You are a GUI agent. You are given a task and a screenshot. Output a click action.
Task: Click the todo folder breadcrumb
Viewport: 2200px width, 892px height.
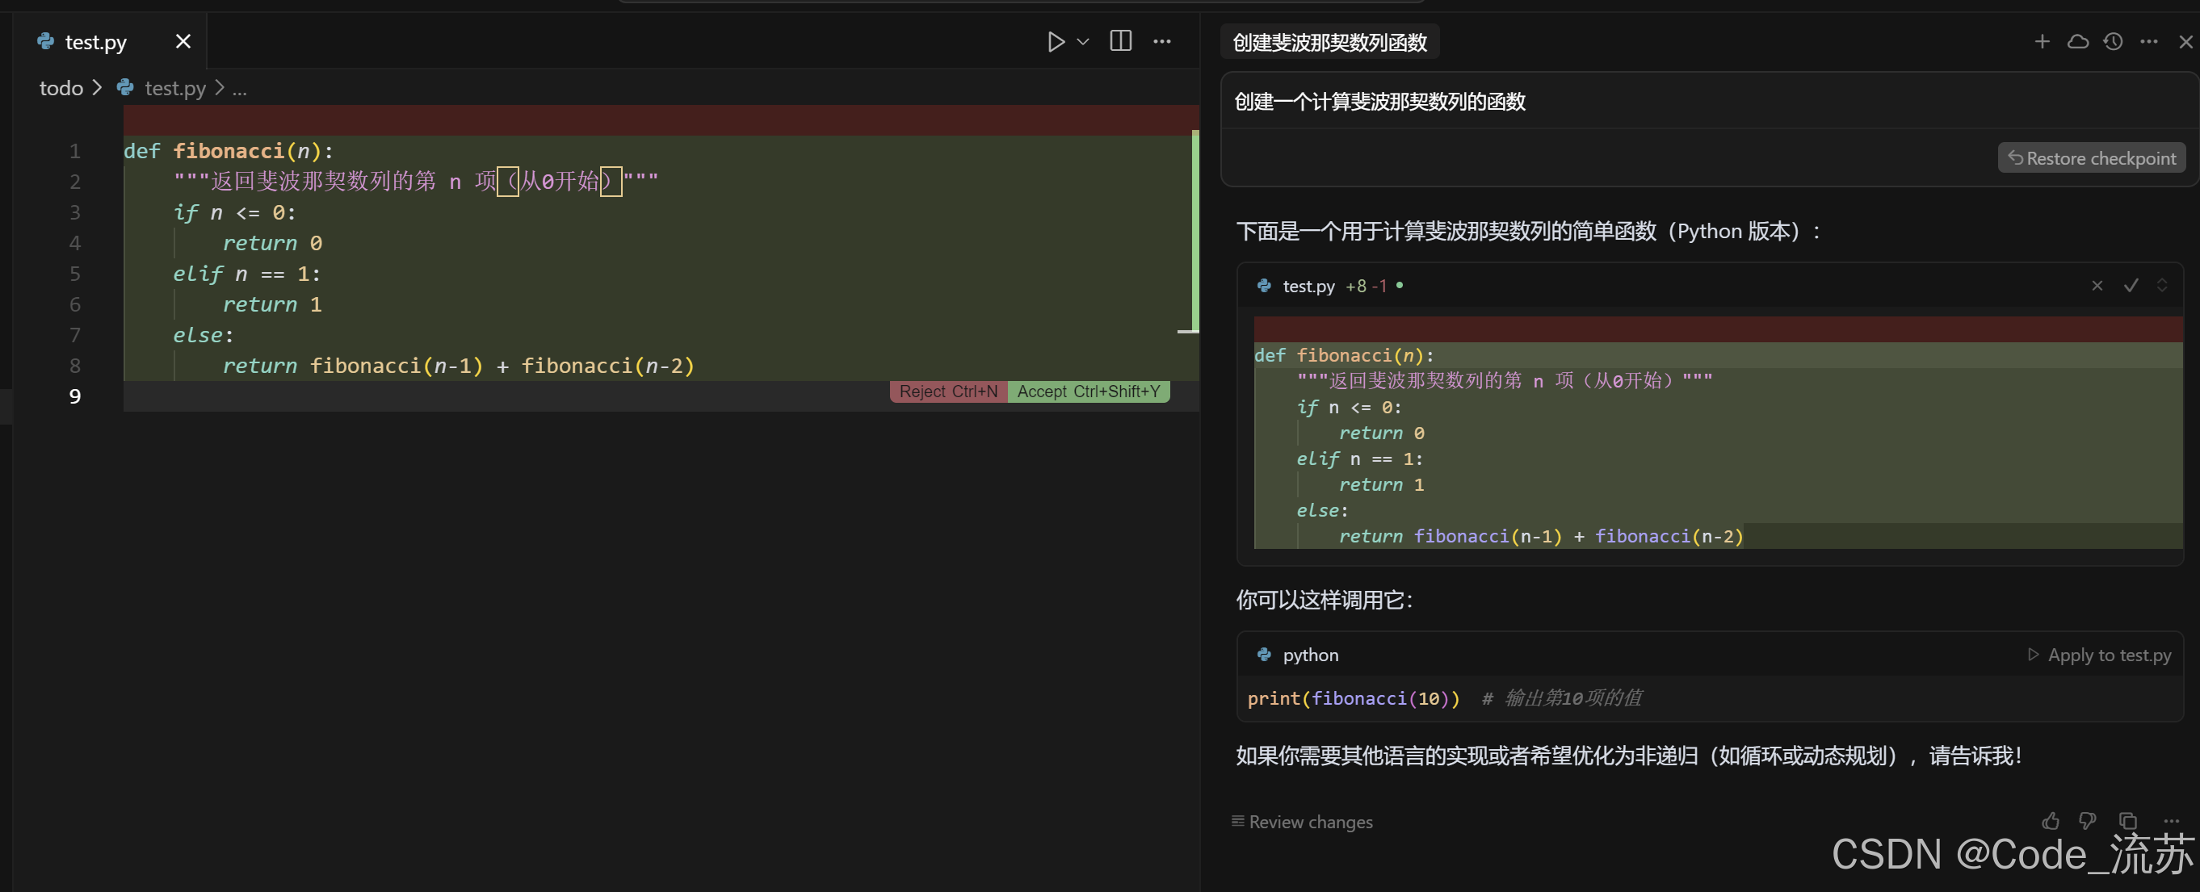click(x=61, y=88)
